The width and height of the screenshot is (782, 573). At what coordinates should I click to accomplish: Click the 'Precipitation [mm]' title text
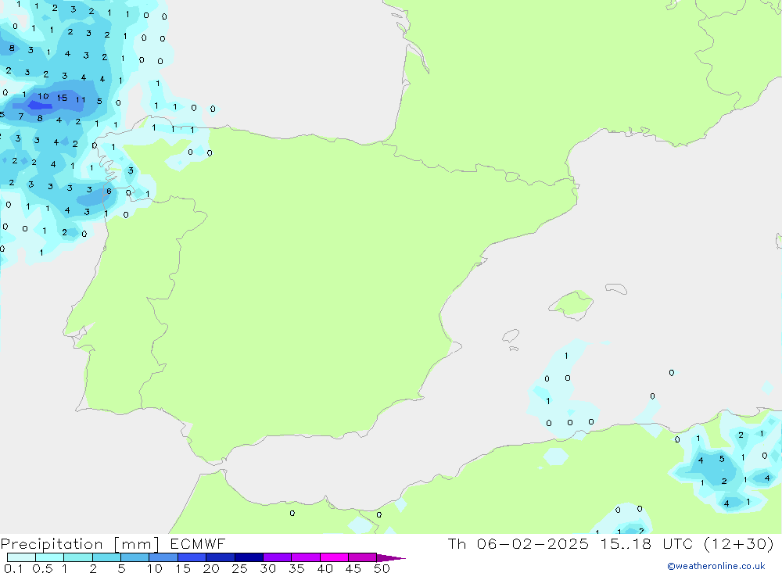coord(80,544)
